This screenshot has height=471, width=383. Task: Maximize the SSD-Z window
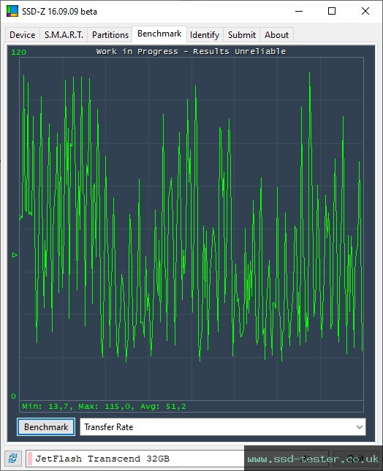click(332, 11)
